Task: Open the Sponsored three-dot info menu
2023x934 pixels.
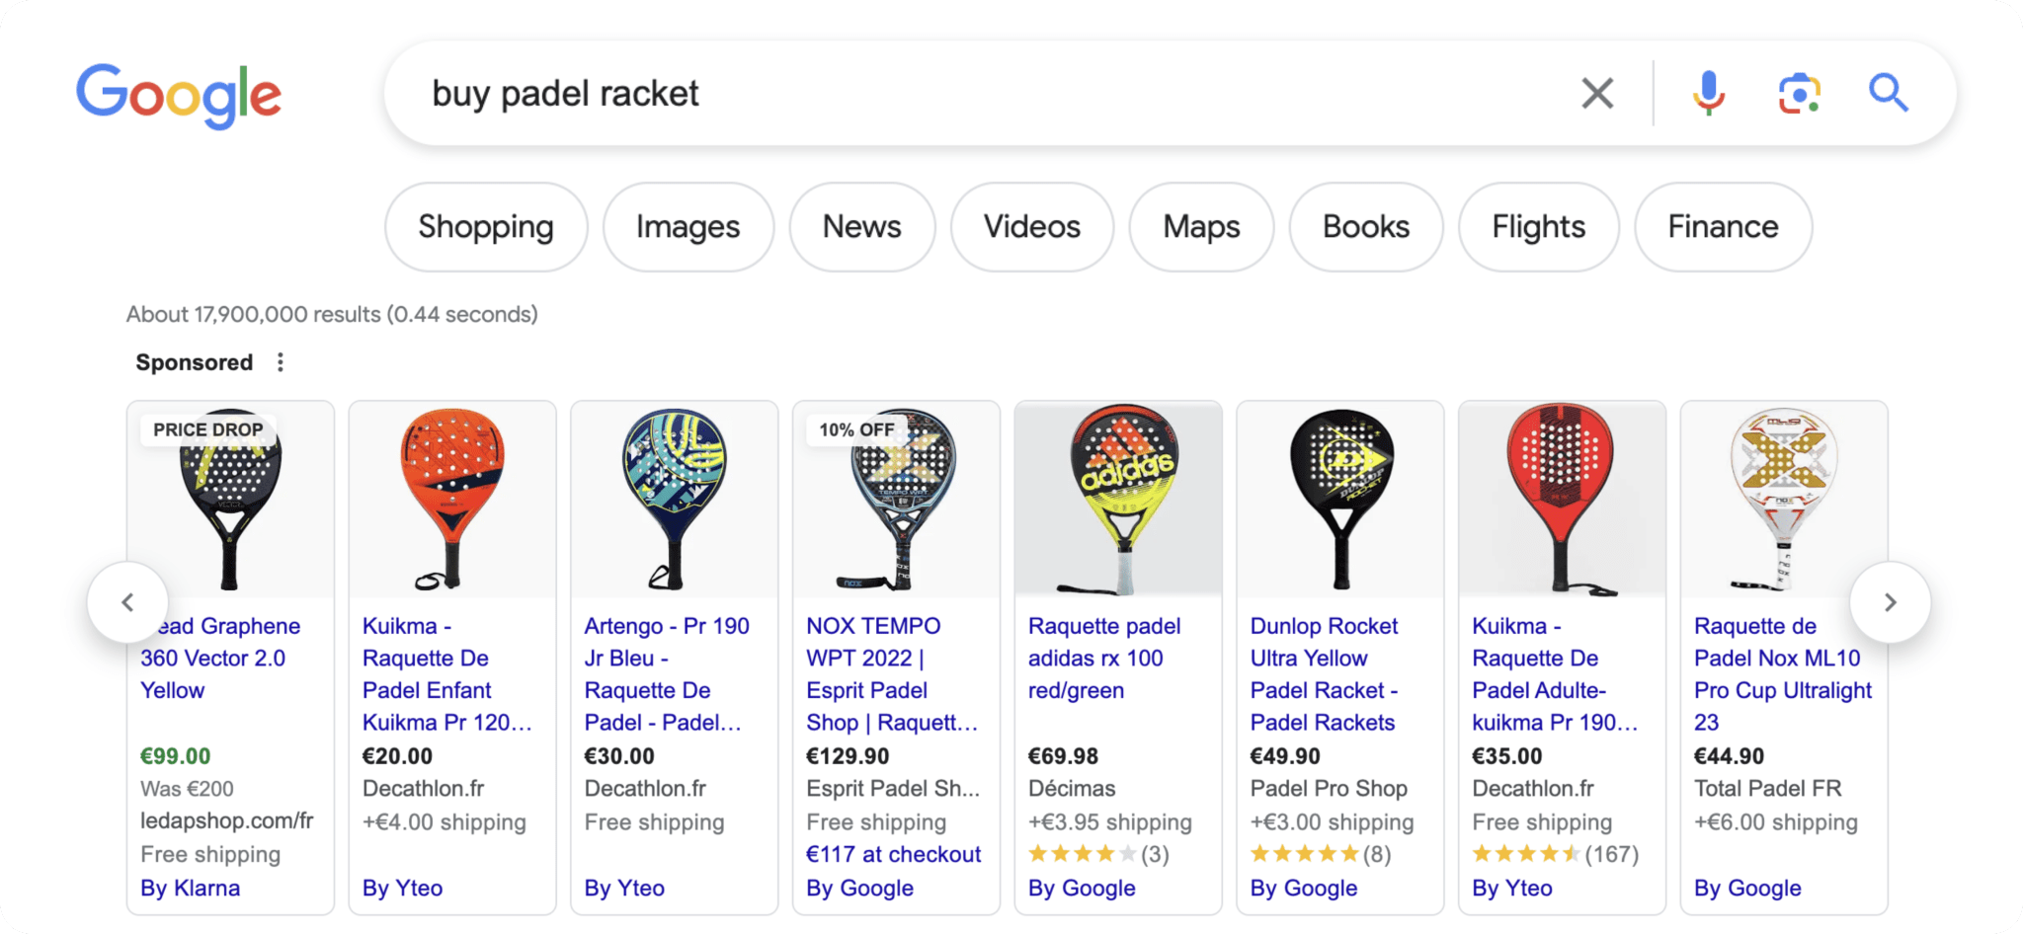Action: (x=280, y=361)
